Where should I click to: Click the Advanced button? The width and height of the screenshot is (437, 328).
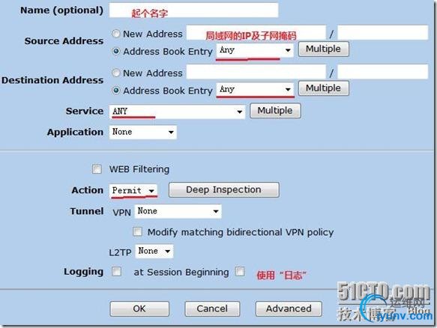click(289, 309)
